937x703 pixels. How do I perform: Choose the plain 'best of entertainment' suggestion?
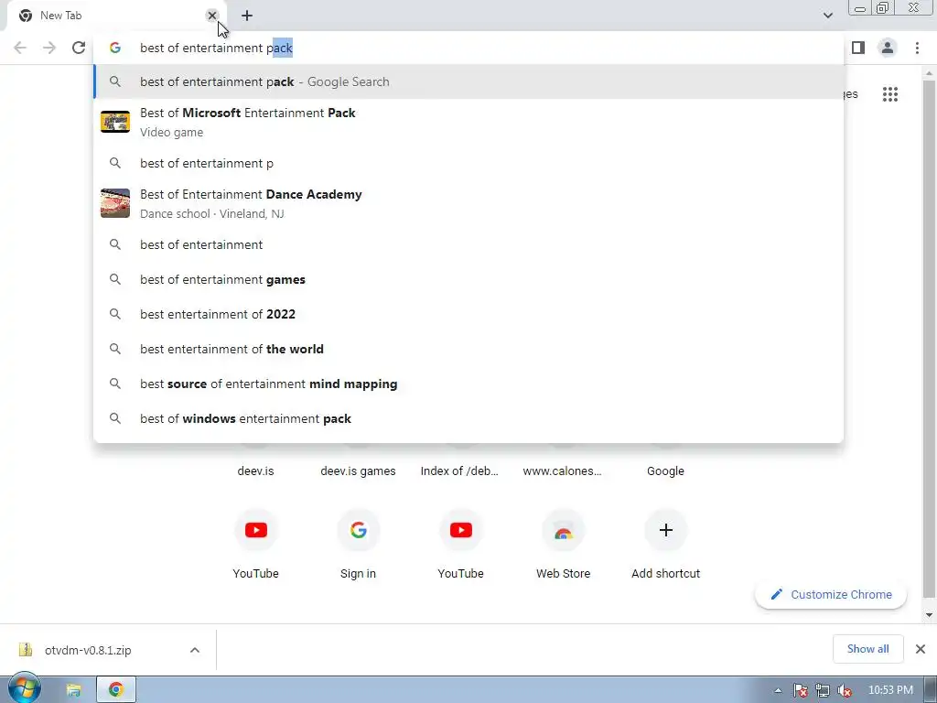point(468,244)
